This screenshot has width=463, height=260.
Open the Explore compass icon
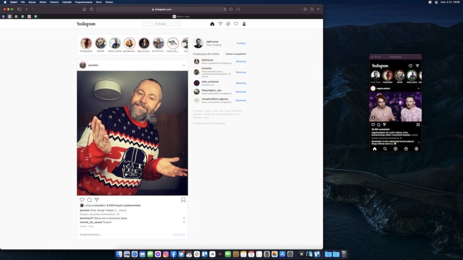(228, 24)
